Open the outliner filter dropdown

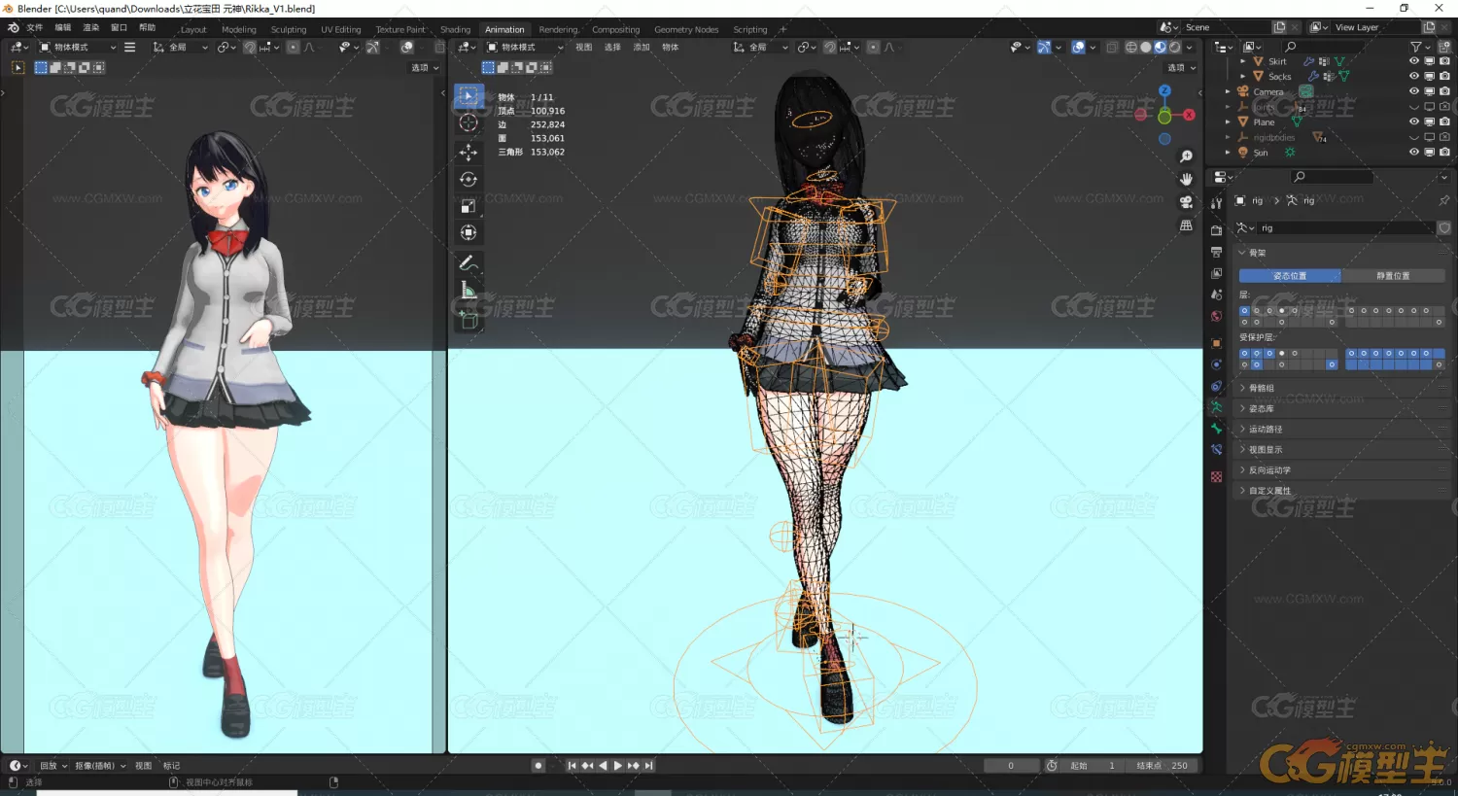[1420, 47]
